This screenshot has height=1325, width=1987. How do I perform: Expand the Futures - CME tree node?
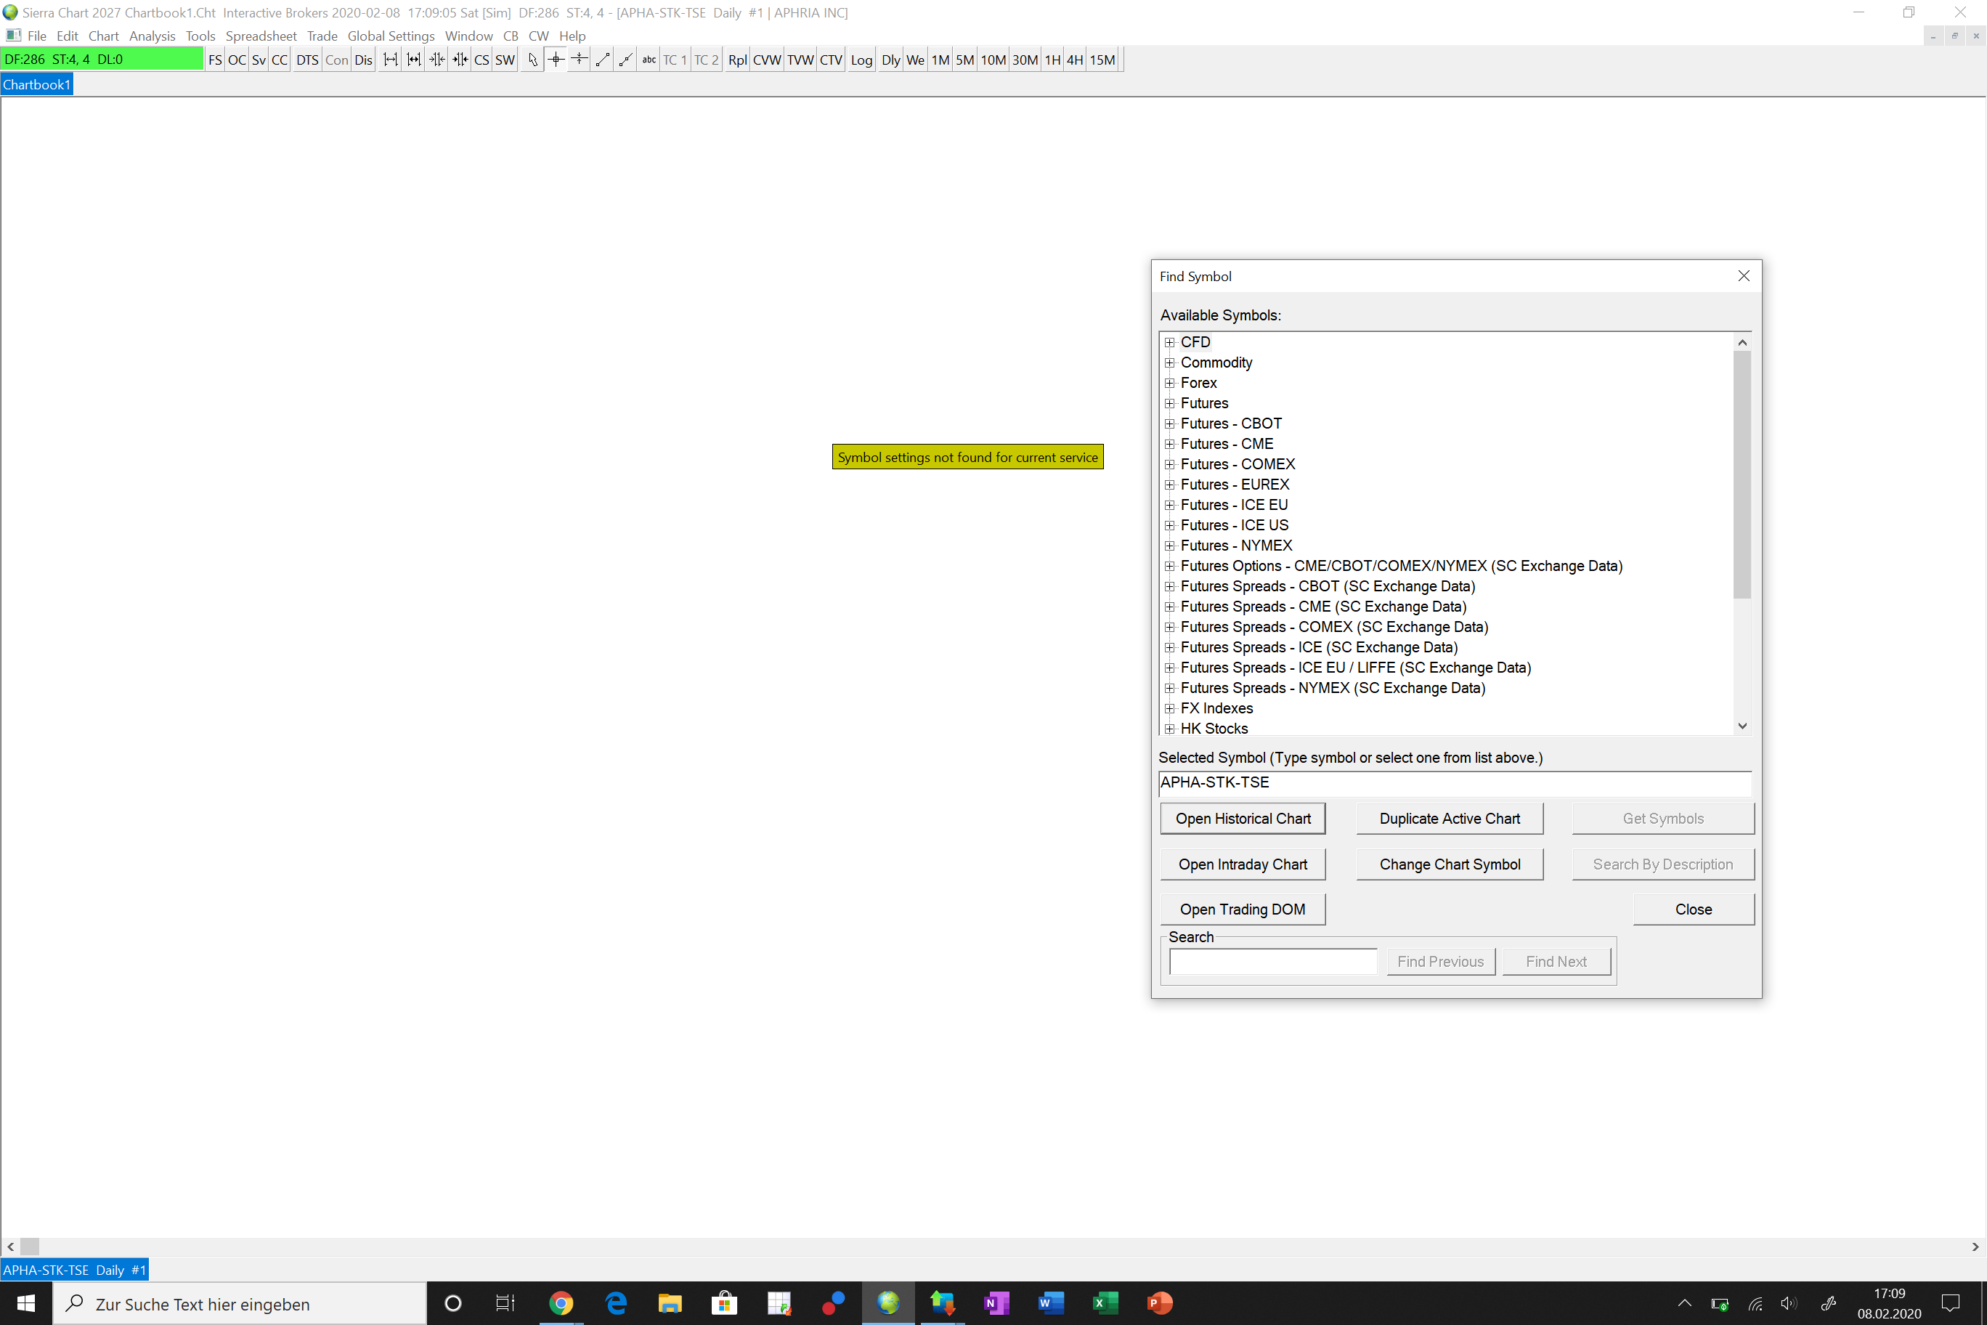1170,444
